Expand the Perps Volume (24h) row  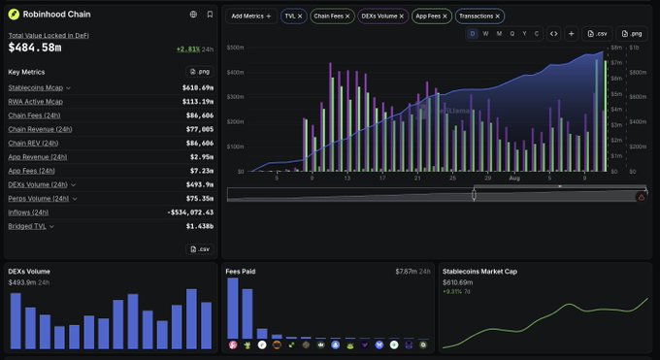coord(75,199)
